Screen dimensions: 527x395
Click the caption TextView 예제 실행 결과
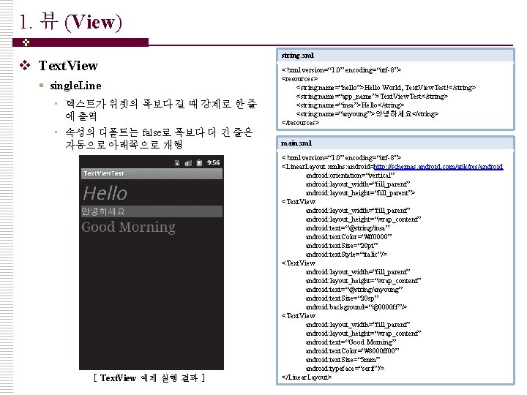[149, 378]
